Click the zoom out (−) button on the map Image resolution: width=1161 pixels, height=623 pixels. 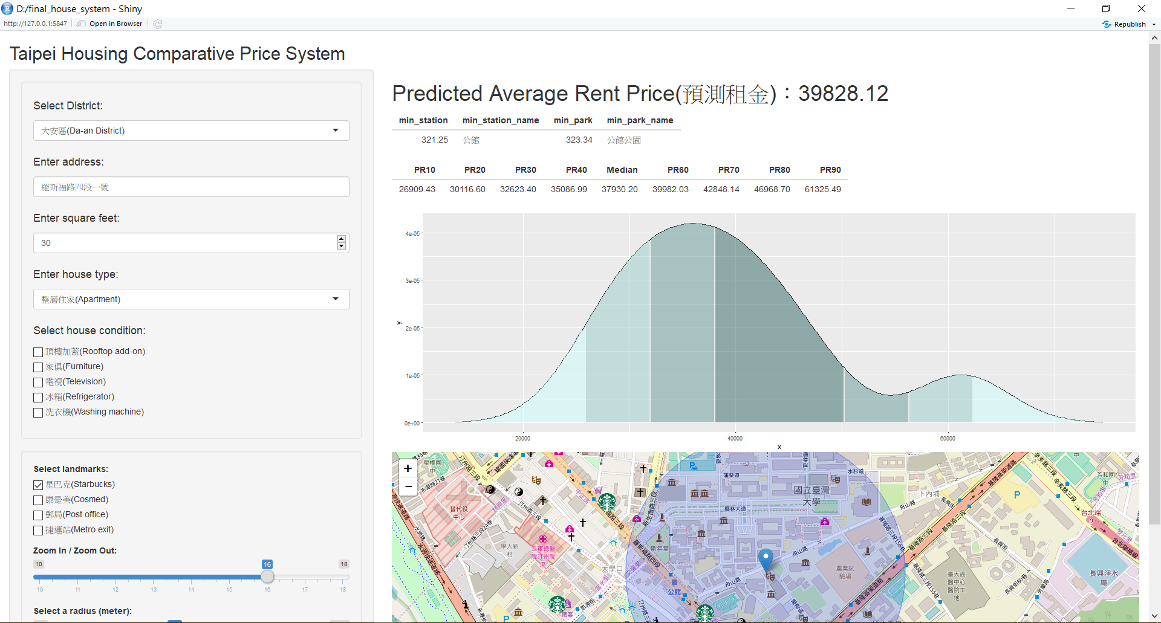[x=408, y=486]
